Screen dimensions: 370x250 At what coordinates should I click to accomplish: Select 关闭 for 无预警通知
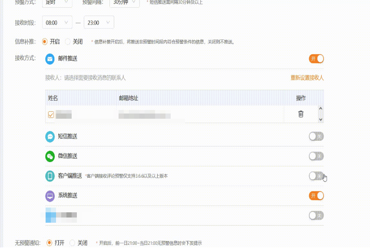pyautogui.click(x=73, y=243)
